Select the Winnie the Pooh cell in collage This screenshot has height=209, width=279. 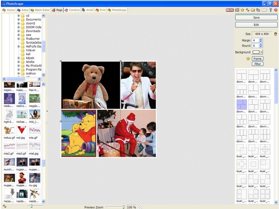78,133
